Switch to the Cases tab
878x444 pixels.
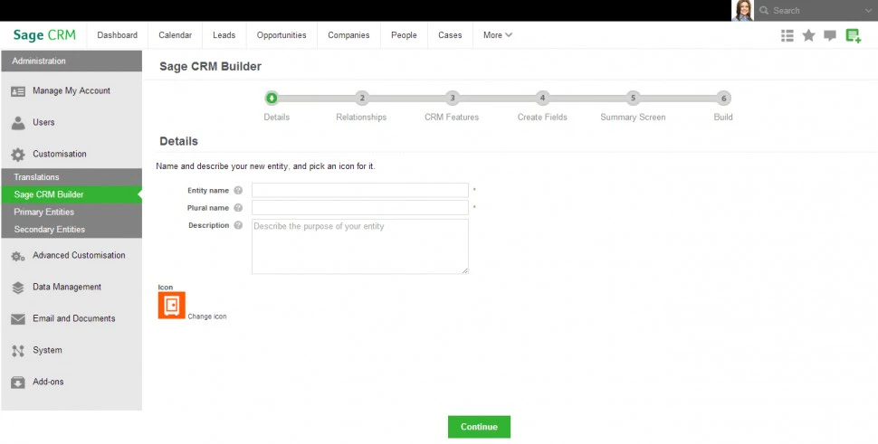[450, 35]
